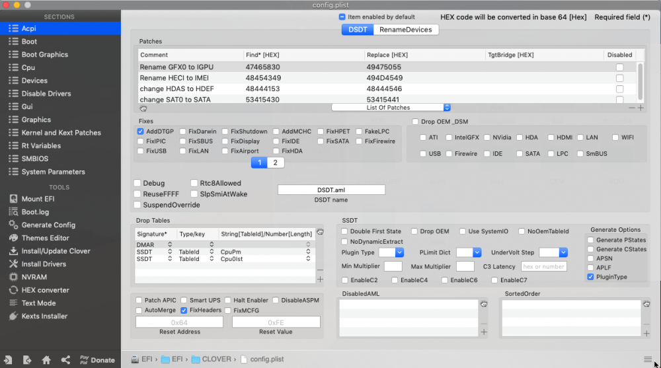Check the Drop OEM _DSM box
The image size is (661, 368).
tap(415, 122)
